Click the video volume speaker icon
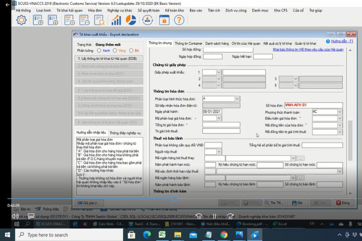The height and width of the screenshot is (241, 362). point(15,216)
